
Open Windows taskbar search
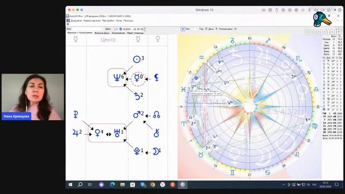pos(80,184)
